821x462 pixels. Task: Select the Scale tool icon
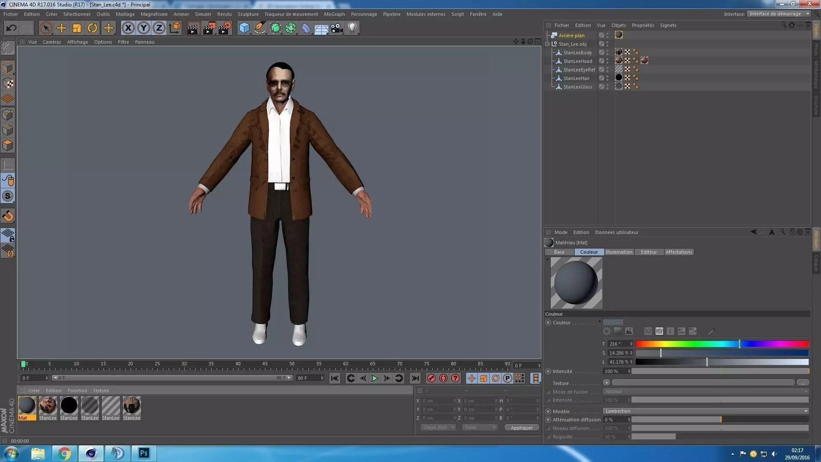(x=77, y=28)
